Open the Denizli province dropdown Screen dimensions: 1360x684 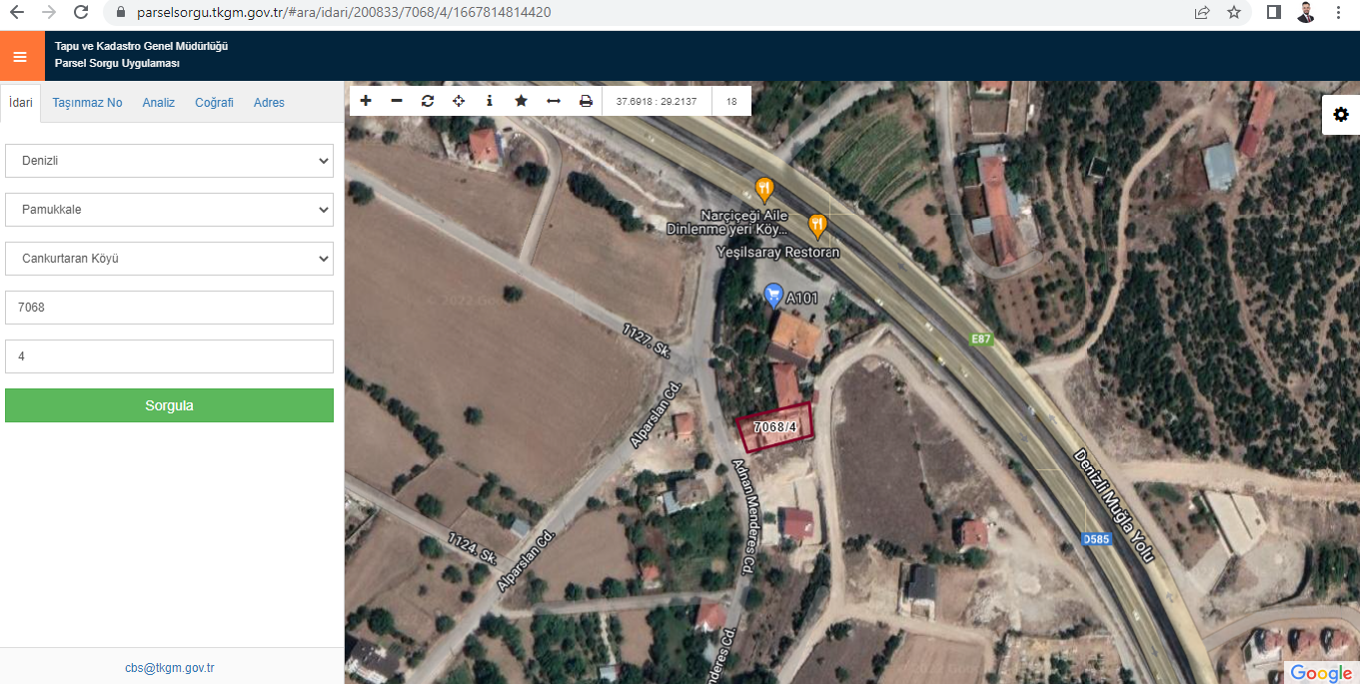[169, 161]
